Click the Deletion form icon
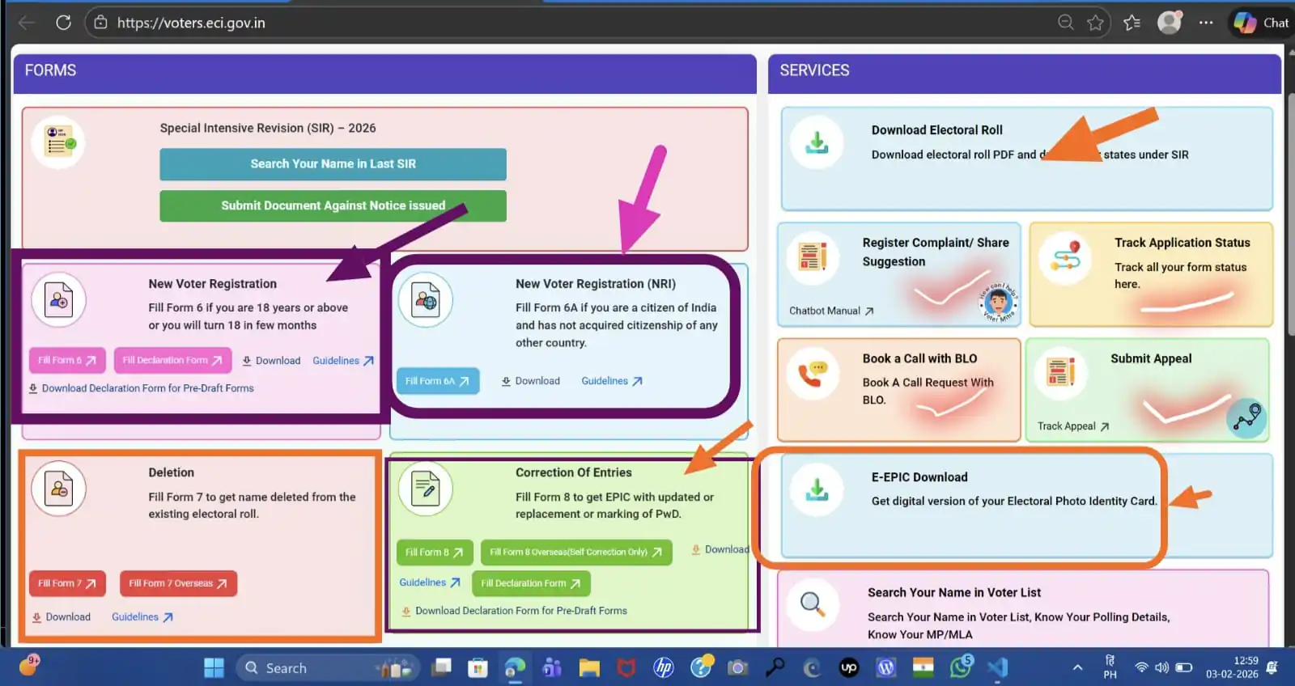This screenshot has height=686, width=1295. pyautogui.click(x=58, y=489)
